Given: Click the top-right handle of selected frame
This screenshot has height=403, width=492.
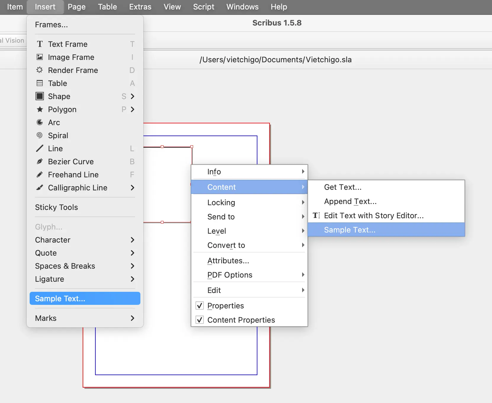Looking at the screenshot, I should pyautogui.click(x=192, y=147).
